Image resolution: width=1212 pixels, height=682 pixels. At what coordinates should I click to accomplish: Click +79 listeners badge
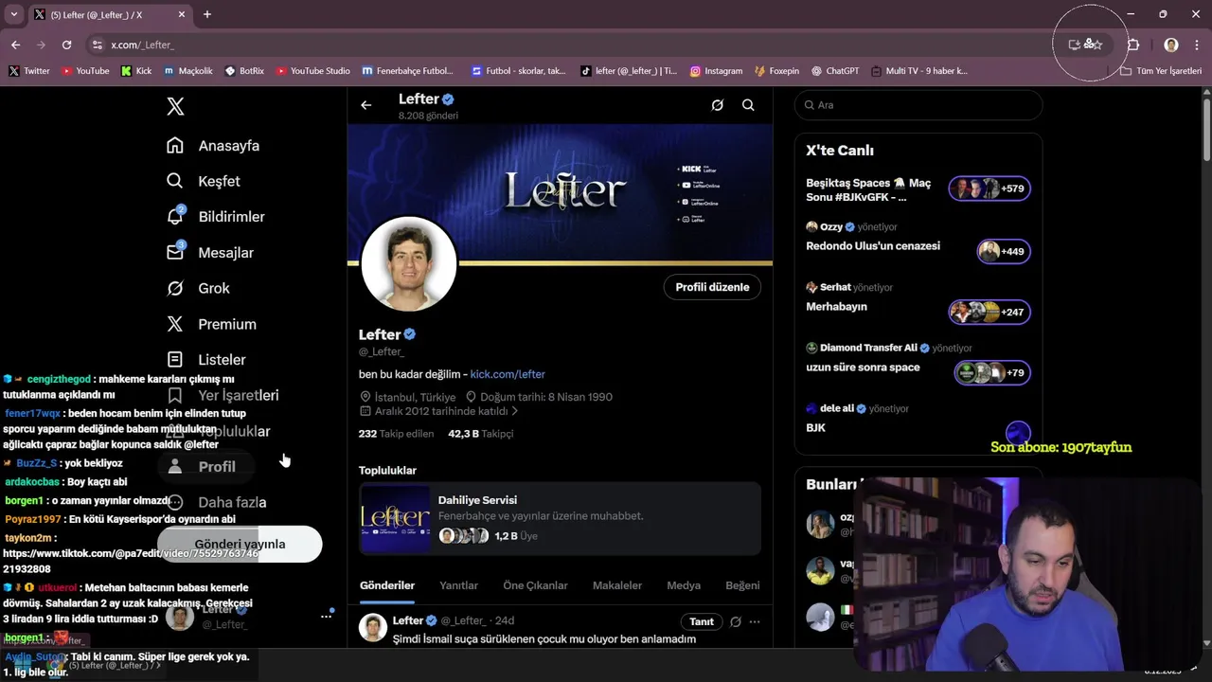(x=992, y=372)
